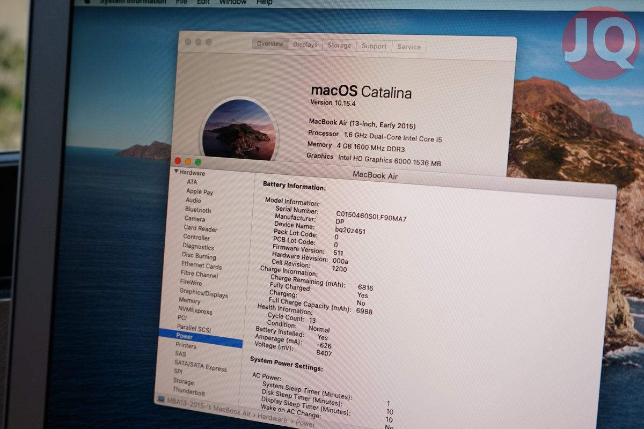Viewport: 644px width, 429px height.
Task: Select Parallel SCSI in the sidebar
Action: point(194,328)
